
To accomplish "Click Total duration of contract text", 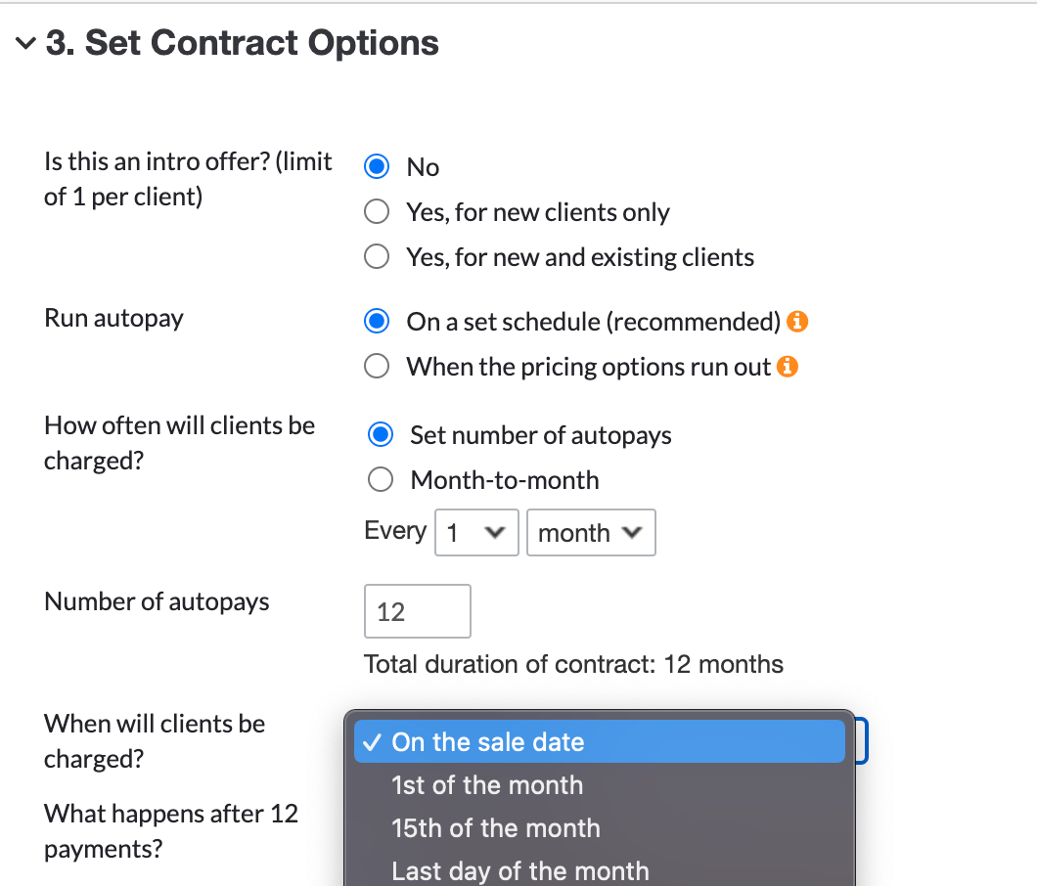I will point(573,665).
